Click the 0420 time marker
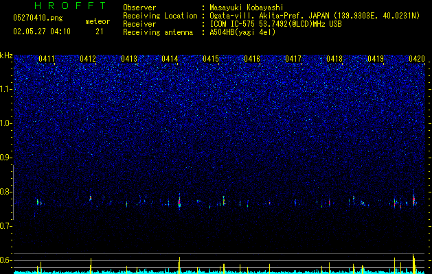The width and height of the screenshot is (432, 274). pyautogui.click(x=417, y=59)
